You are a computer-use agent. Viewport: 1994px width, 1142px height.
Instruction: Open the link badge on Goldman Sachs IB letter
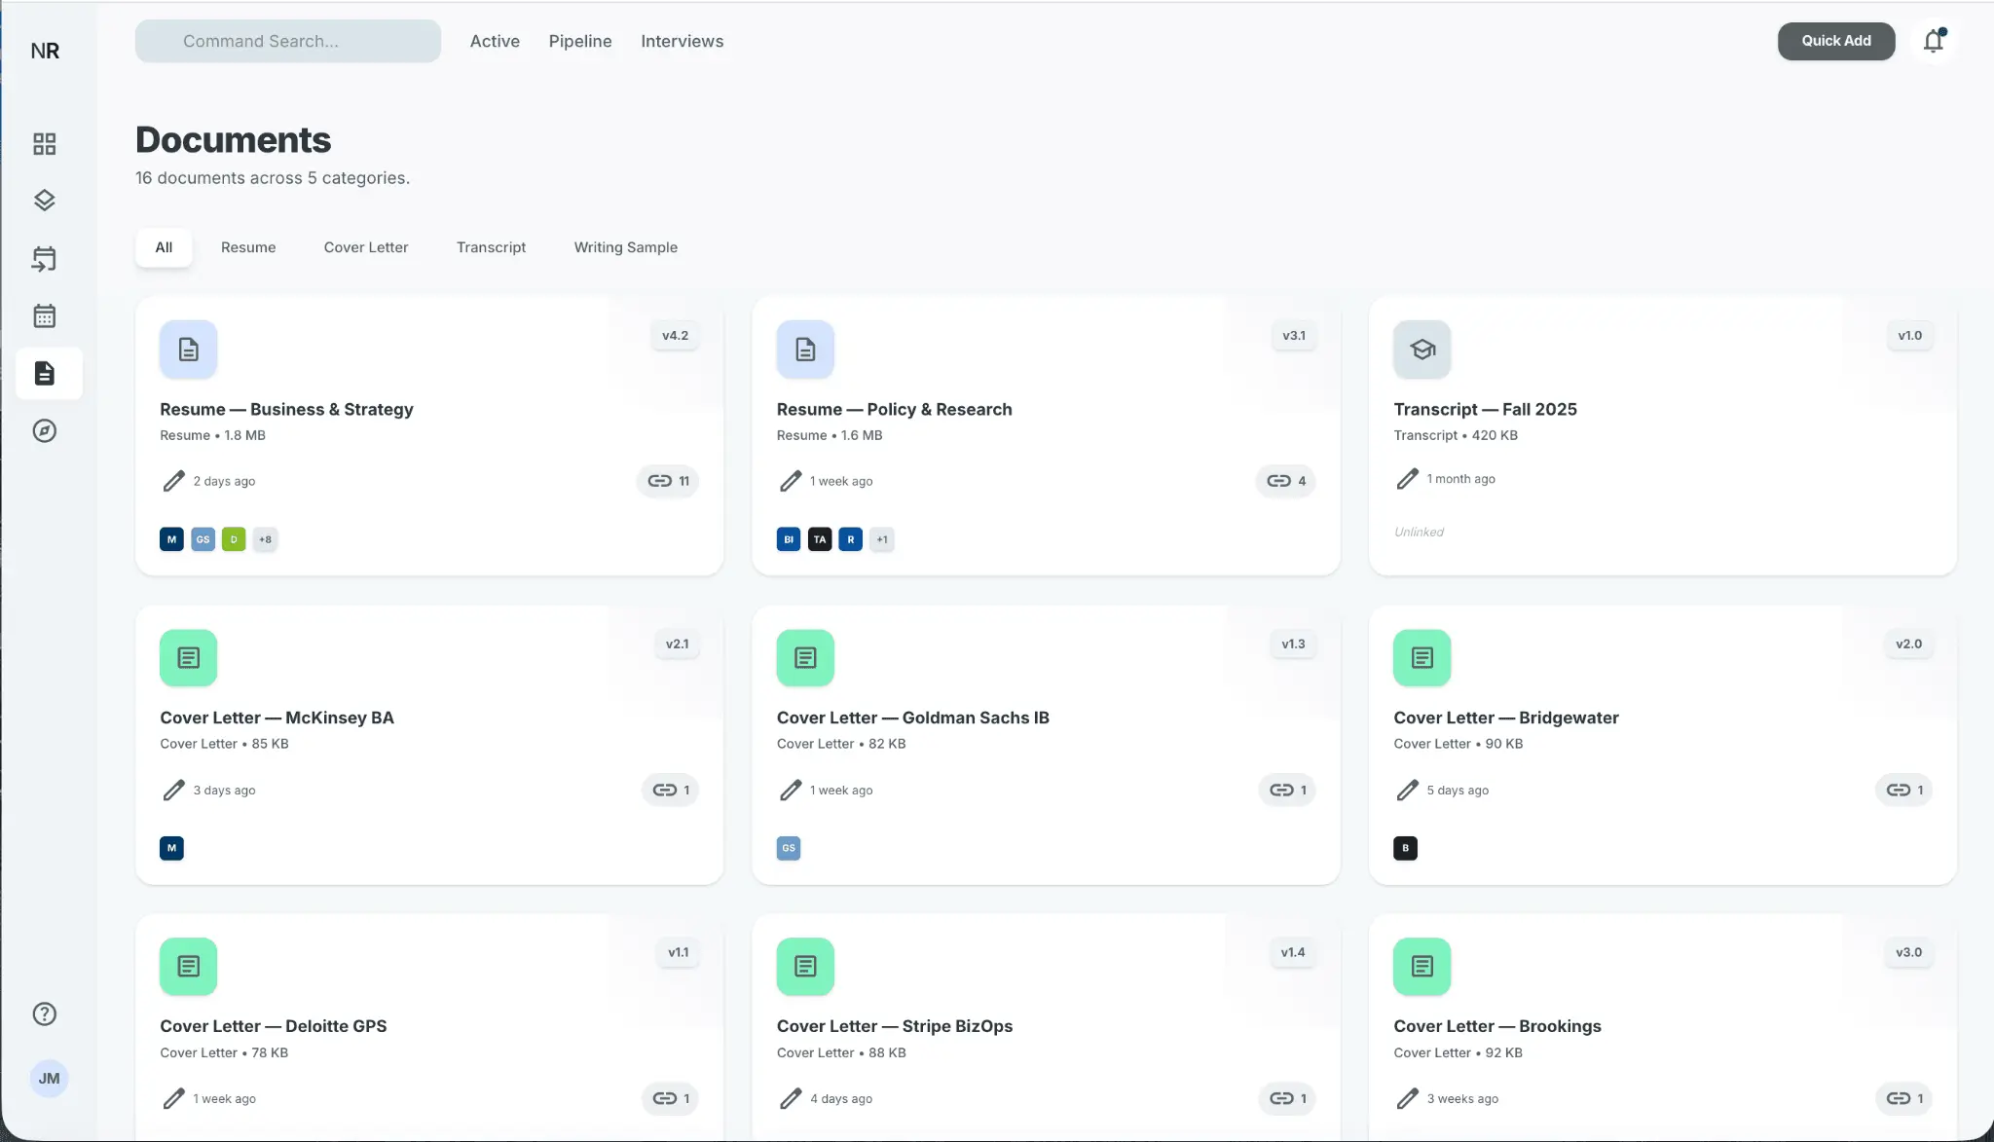click(1286, 790)
